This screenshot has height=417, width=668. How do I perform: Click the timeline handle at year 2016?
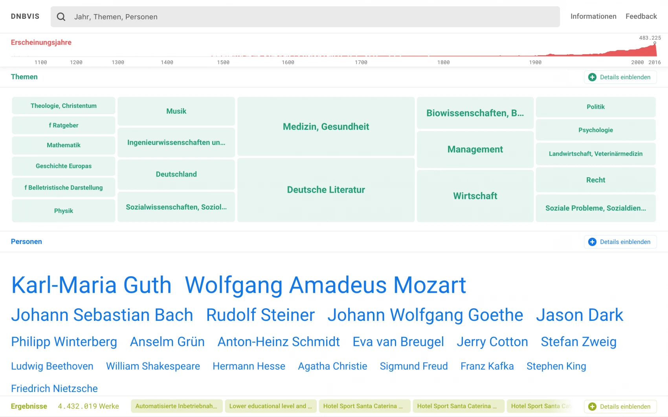(x=655, y=43)
